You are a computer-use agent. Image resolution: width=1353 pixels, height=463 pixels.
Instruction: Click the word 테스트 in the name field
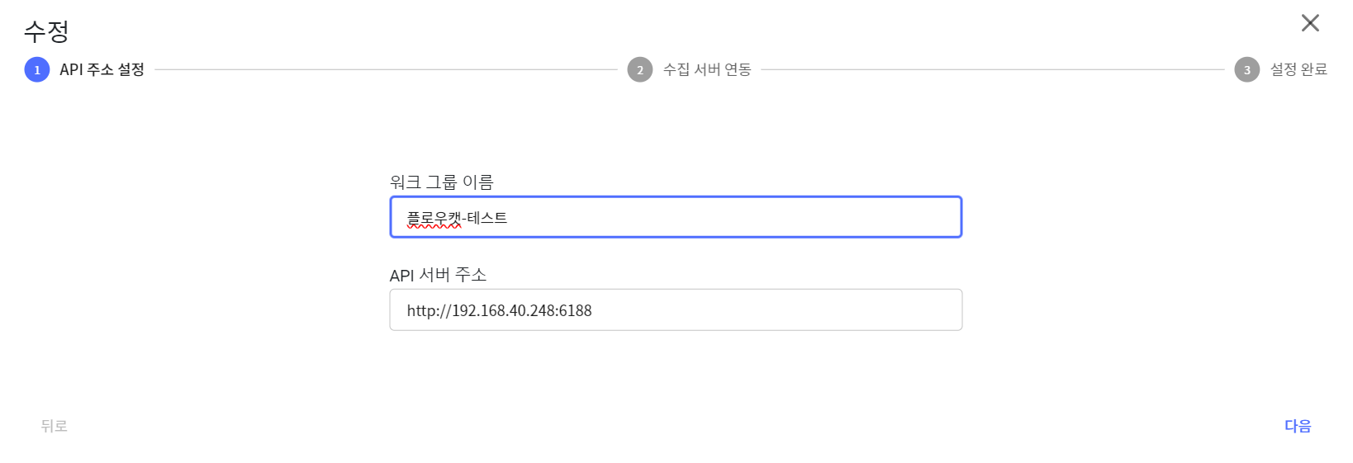point(487,218)
